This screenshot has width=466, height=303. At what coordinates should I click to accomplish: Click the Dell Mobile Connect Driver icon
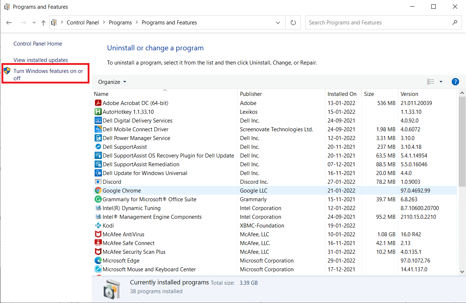coord(98,129)
